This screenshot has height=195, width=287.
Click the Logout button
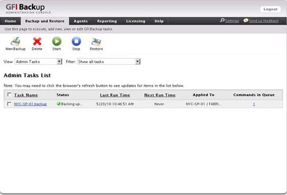click(270, 9)
